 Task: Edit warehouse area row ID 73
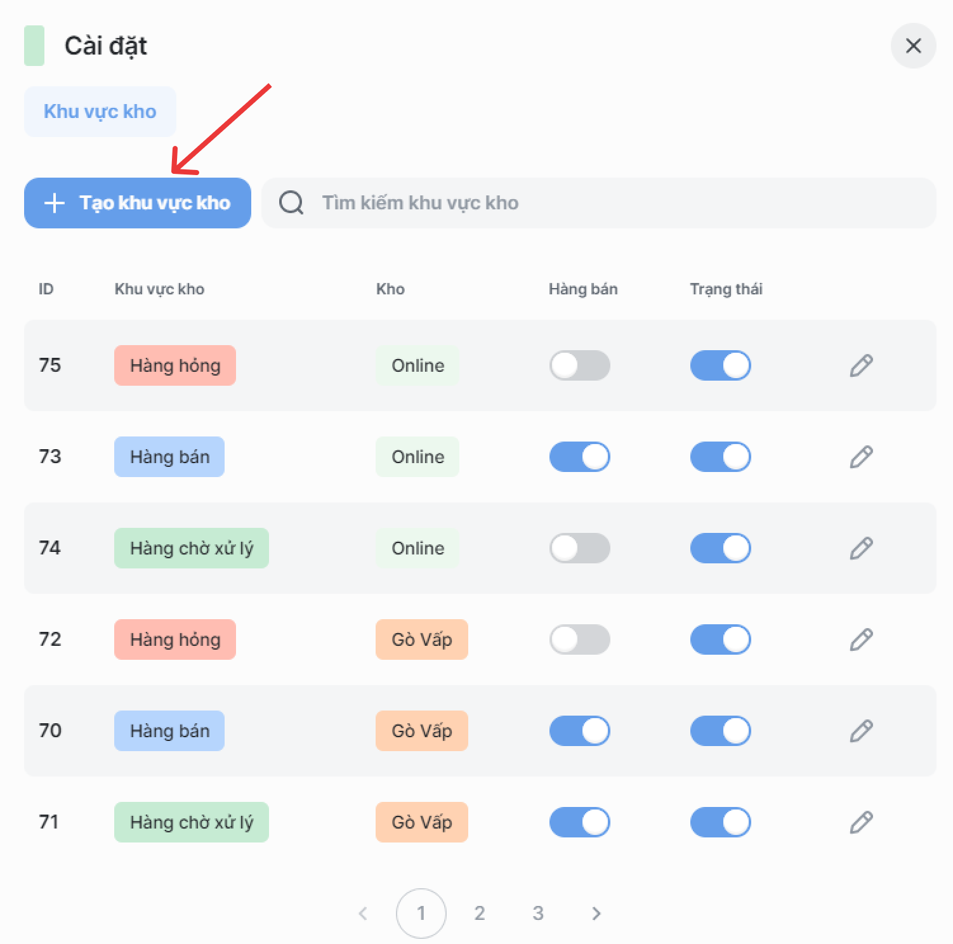(861, 457)
